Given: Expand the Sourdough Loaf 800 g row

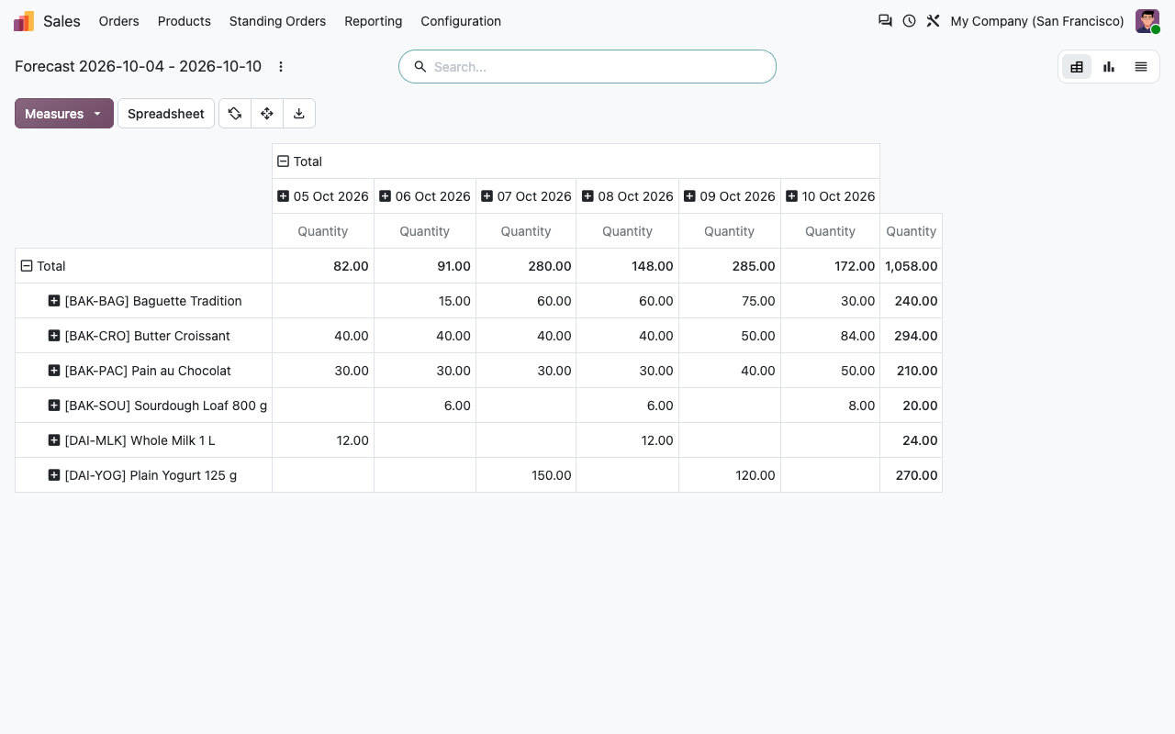Looking at the screenshot, I should [x=54, y=406].
